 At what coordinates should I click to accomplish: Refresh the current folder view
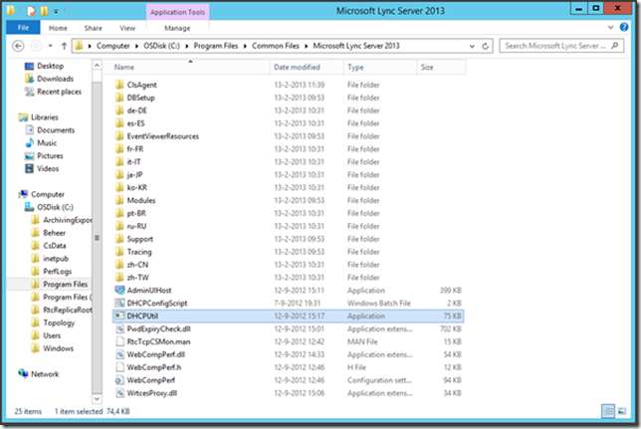pos(486,46)
